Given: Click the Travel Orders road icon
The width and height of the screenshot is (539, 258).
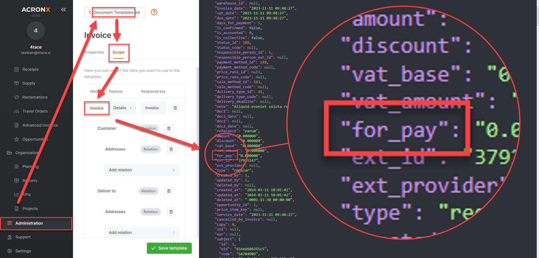Looking at the screenshot, I should [x=17, y=111].
